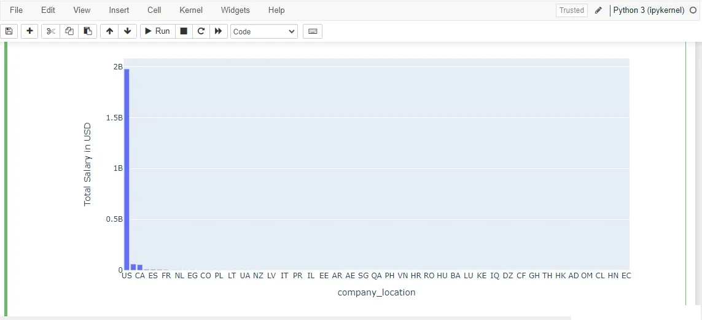This screenshot has width=702, height=320.
Task: Paste cells below icon
Action: (88, 31)
